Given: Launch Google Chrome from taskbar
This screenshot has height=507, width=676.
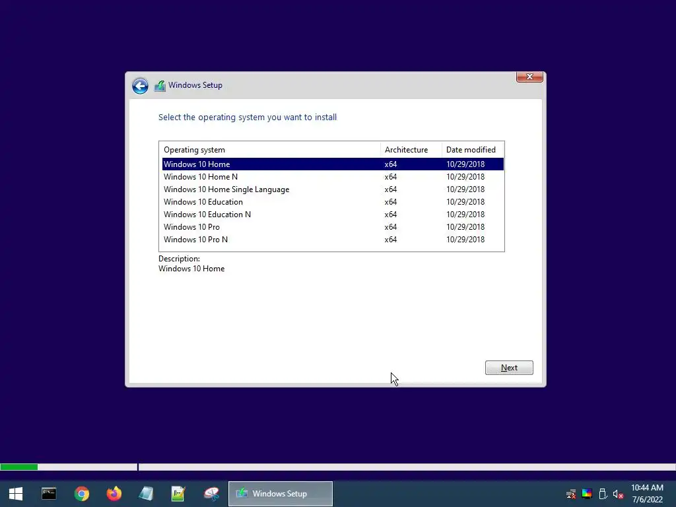Looking at the screenshot, I should [81, 494].
